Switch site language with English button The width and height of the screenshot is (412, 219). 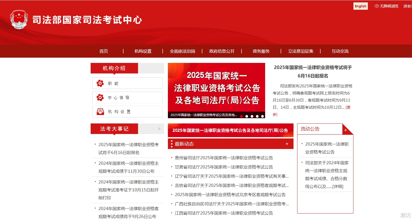click(360, 6)
